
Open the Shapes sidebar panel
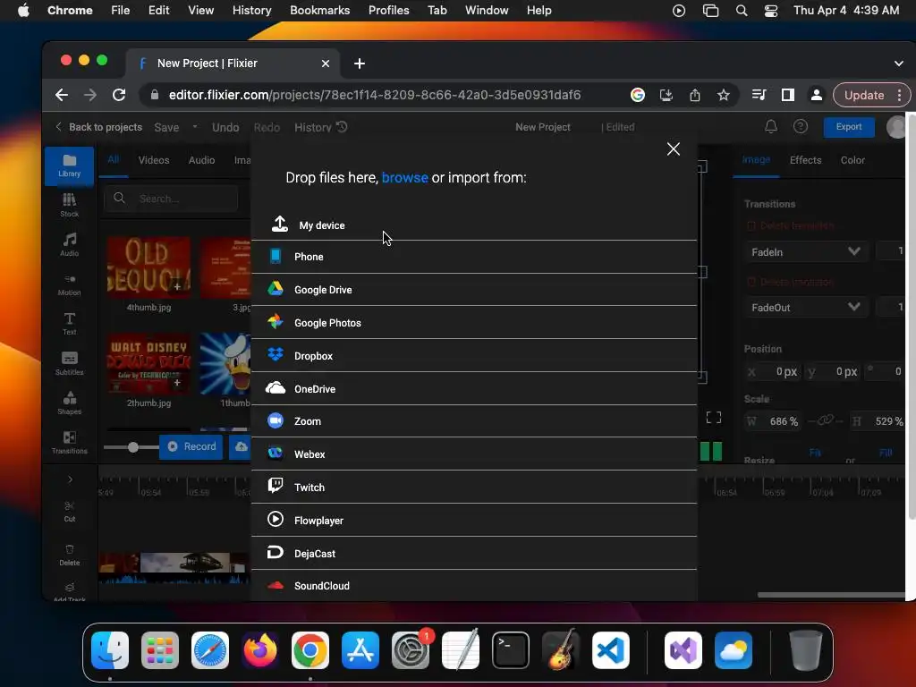(69, 403)
